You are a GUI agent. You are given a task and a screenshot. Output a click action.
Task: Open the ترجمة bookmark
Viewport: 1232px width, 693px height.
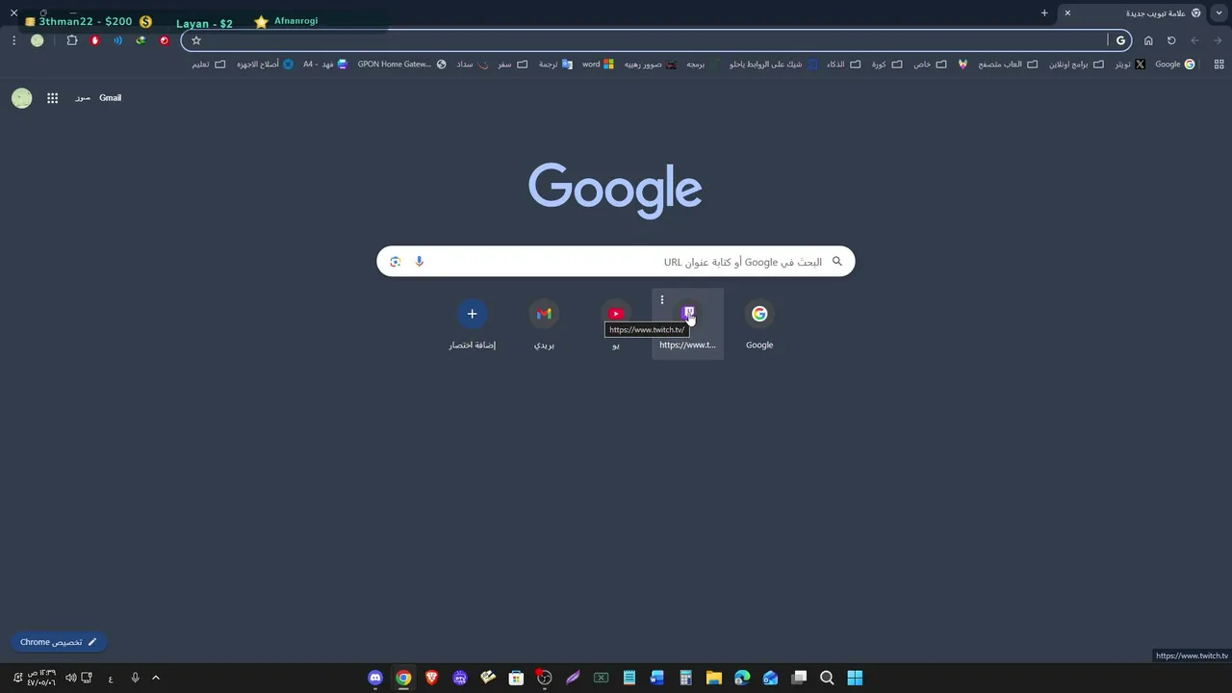pyautogui.click(x=555, y=64)
